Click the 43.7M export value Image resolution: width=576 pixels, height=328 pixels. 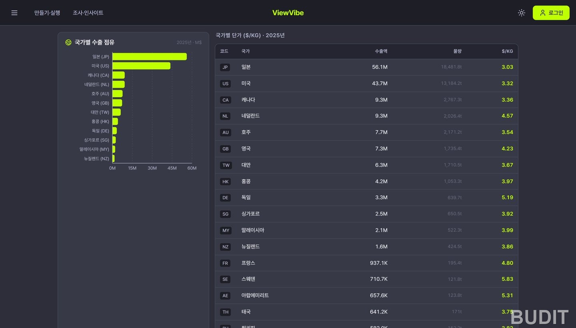(x=380, y=84)
